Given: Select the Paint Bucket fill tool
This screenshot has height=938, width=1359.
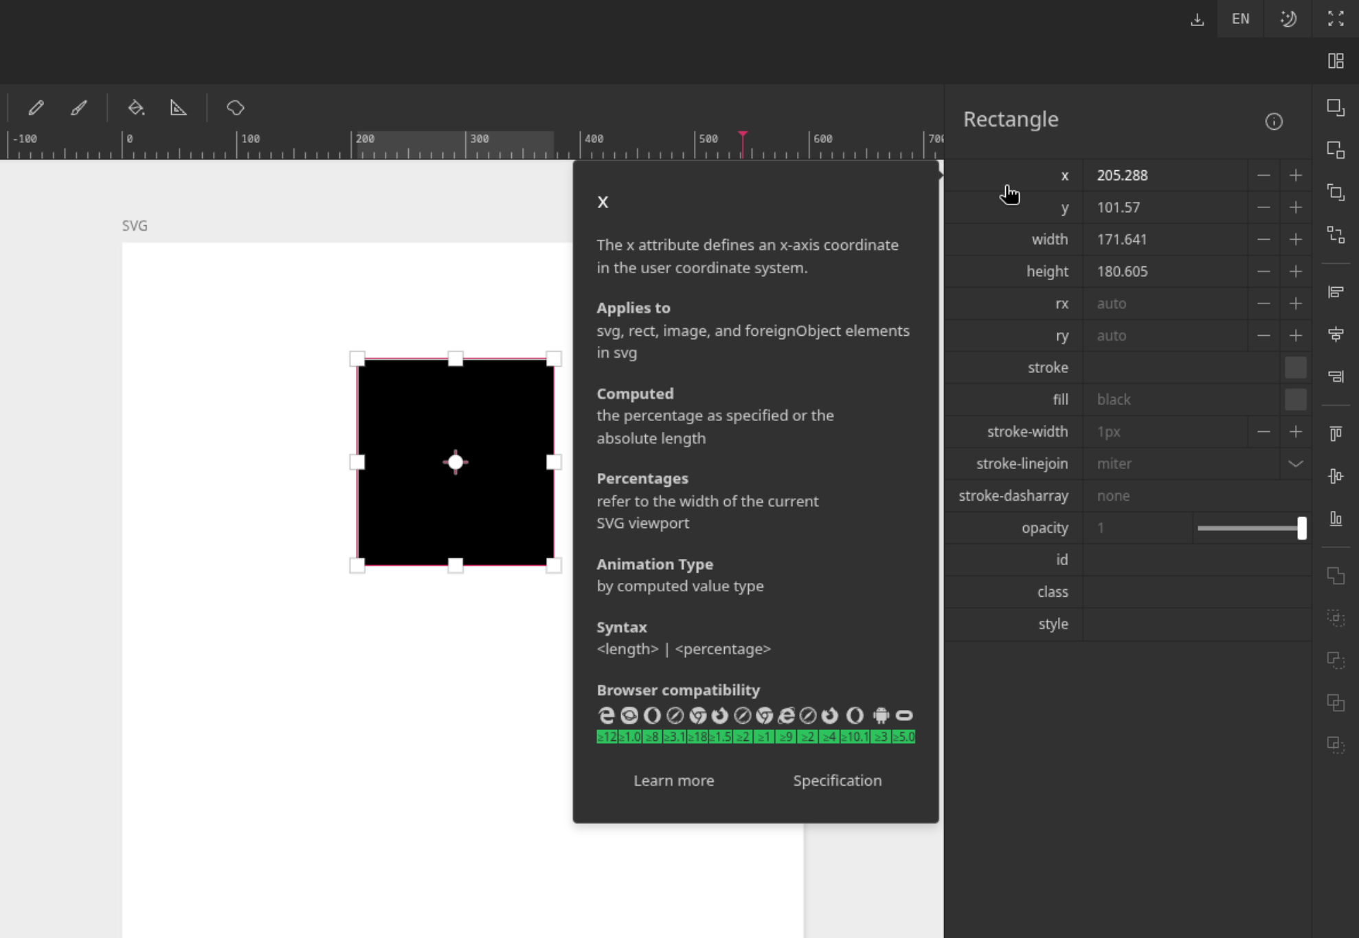Looking at the screenshot, I should tap(136, 108).
